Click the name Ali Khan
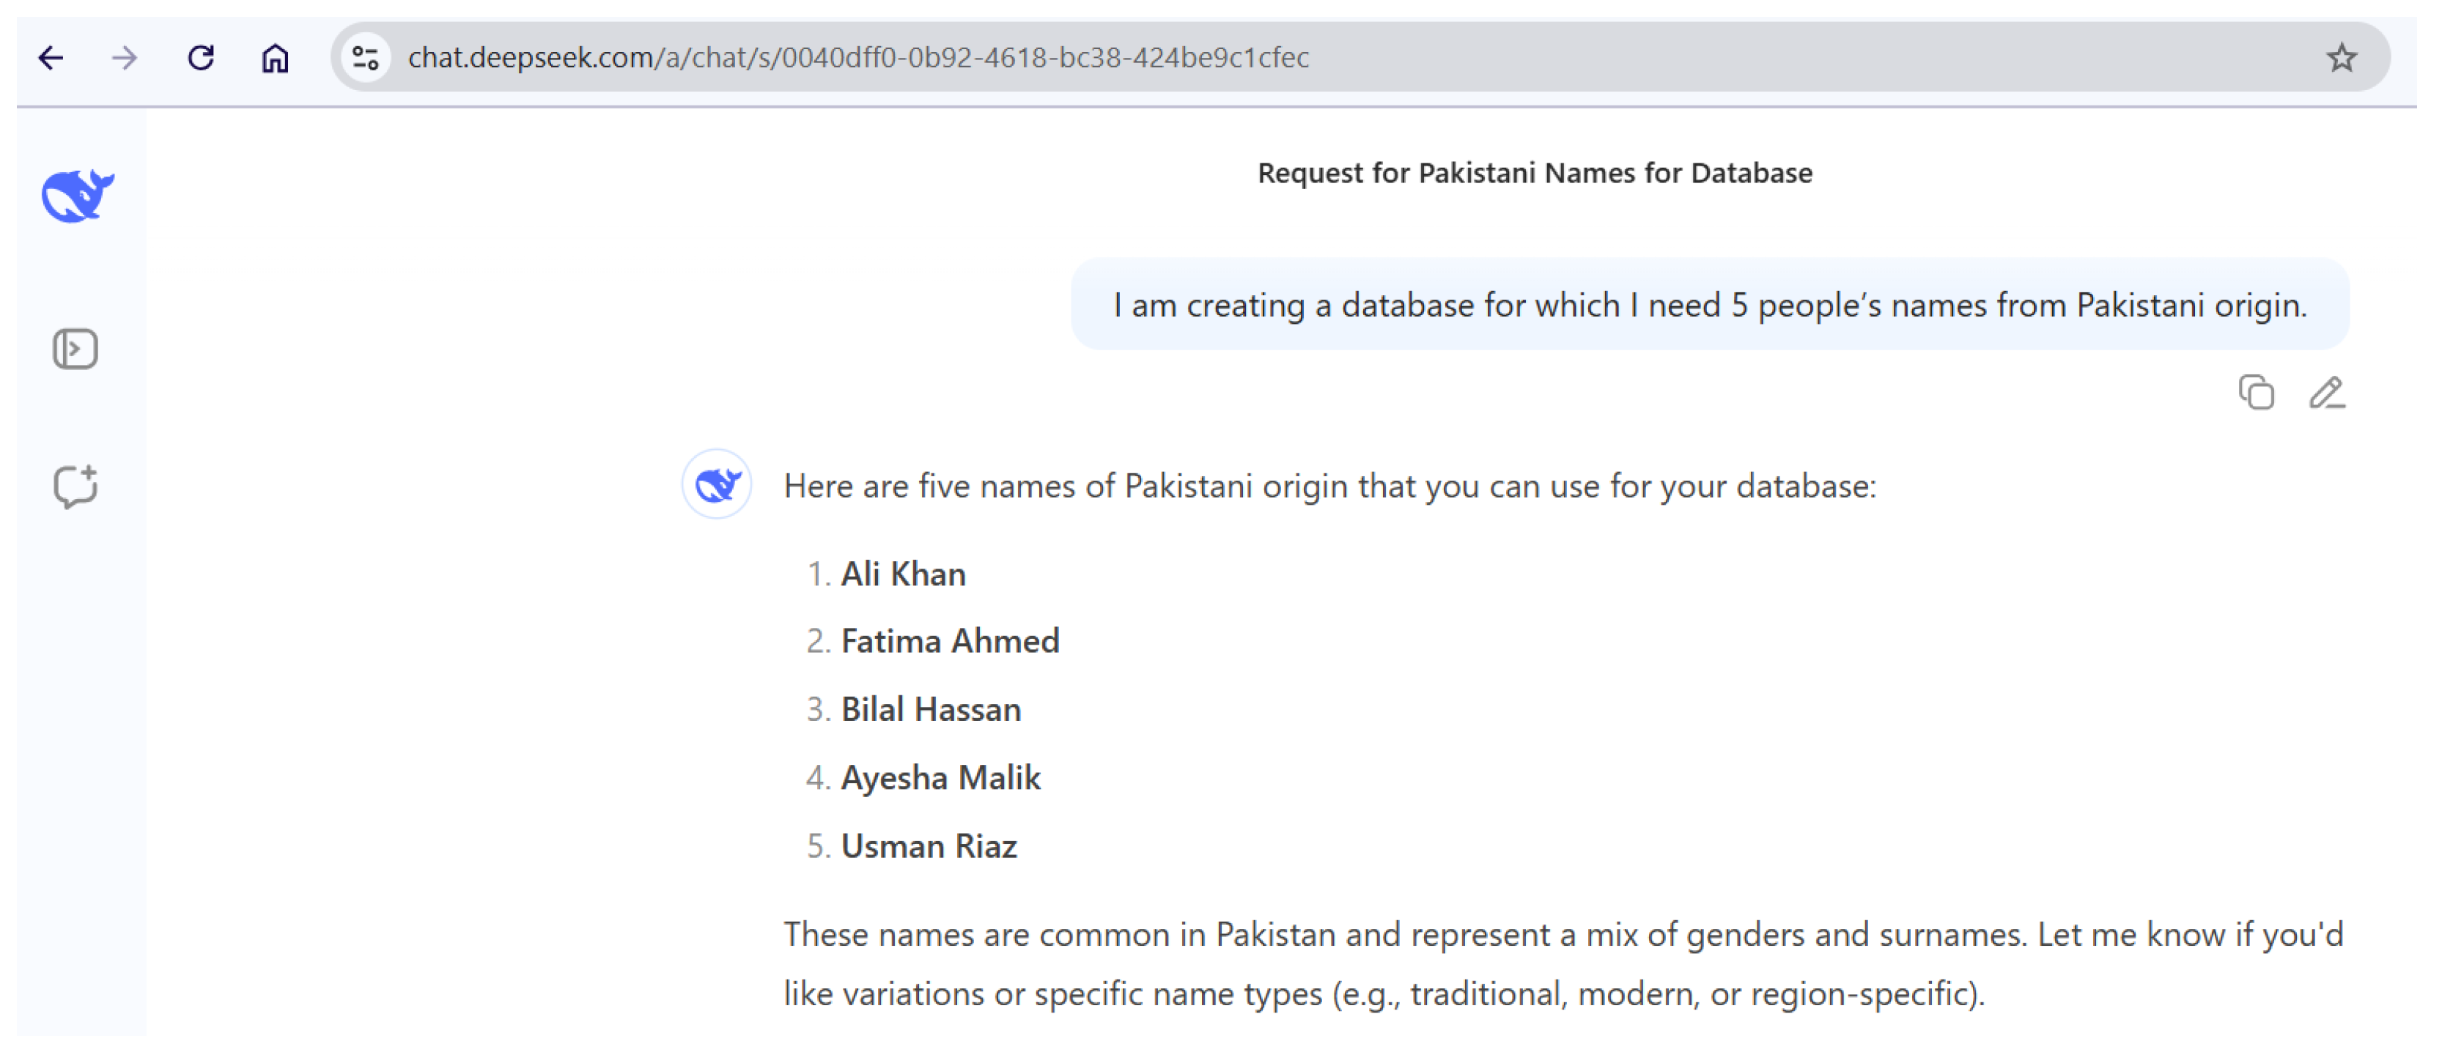 [902, 574]
